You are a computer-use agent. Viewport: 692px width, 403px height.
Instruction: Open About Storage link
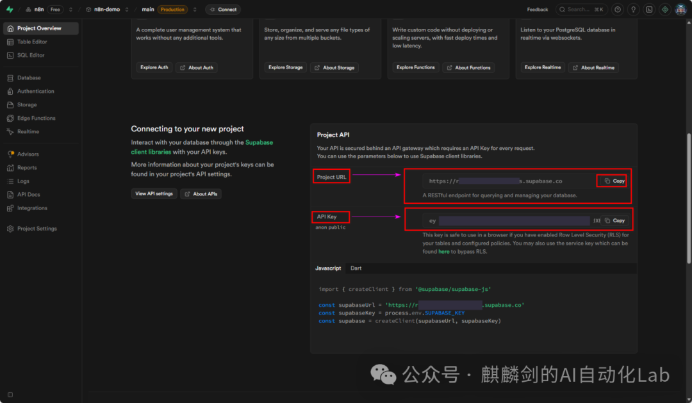point(334,67)
